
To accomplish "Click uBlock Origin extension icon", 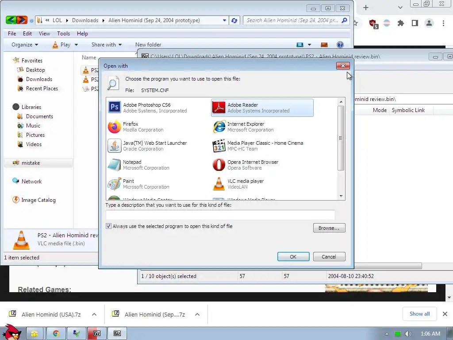I will [x=373, y=24].
